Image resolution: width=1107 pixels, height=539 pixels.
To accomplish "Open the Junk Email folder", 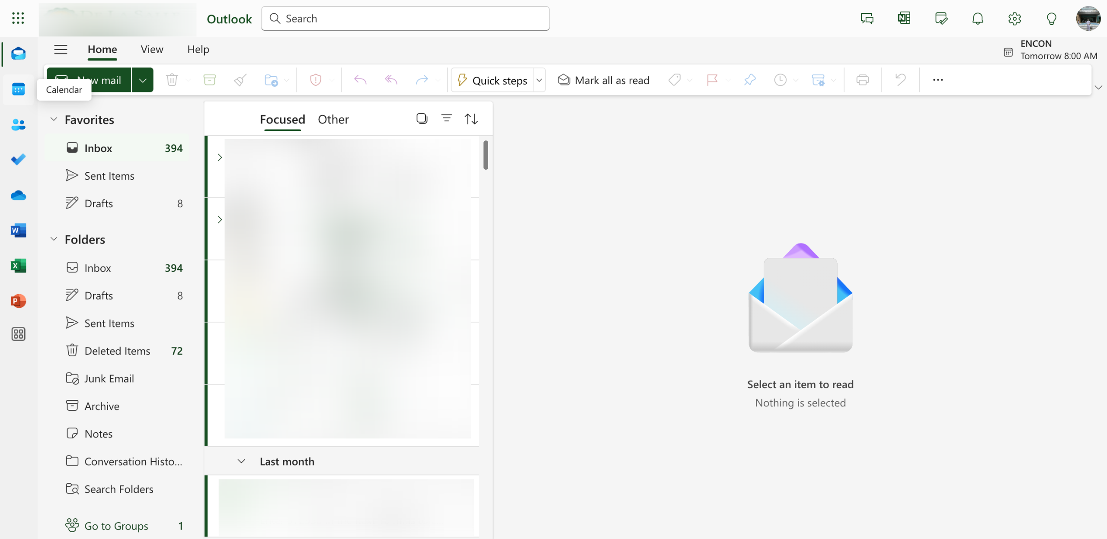I will click(x=117, y=378).
